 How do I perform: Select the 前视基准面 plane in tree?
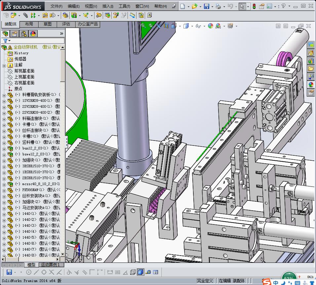(x=24, y=71)
